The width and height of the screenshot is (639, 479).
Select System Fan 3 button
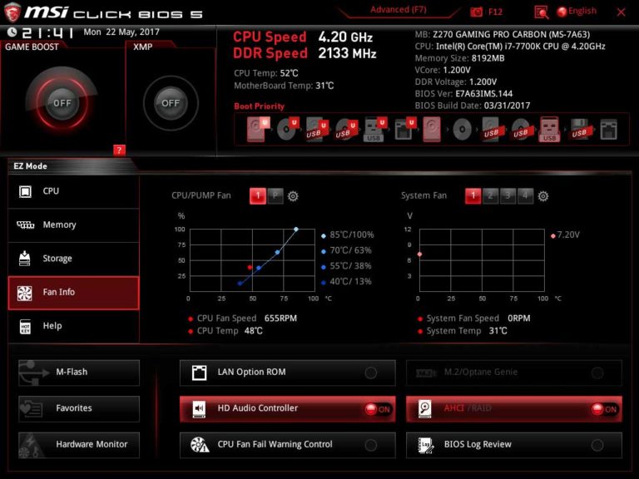point(508,196)
